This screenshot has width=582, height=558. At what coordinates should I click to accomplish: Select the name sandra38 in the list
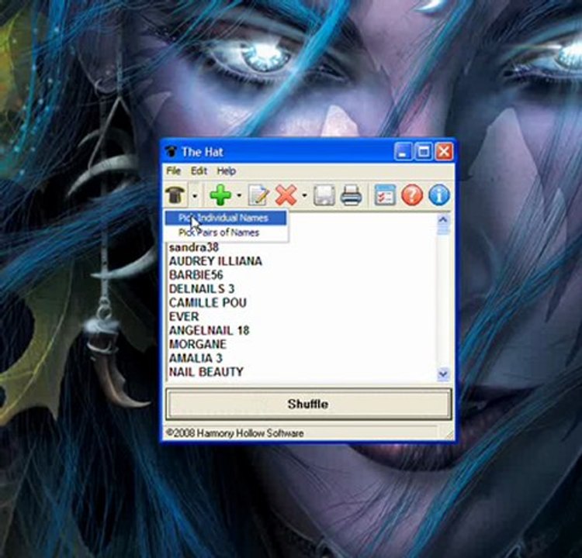(194, 247)
